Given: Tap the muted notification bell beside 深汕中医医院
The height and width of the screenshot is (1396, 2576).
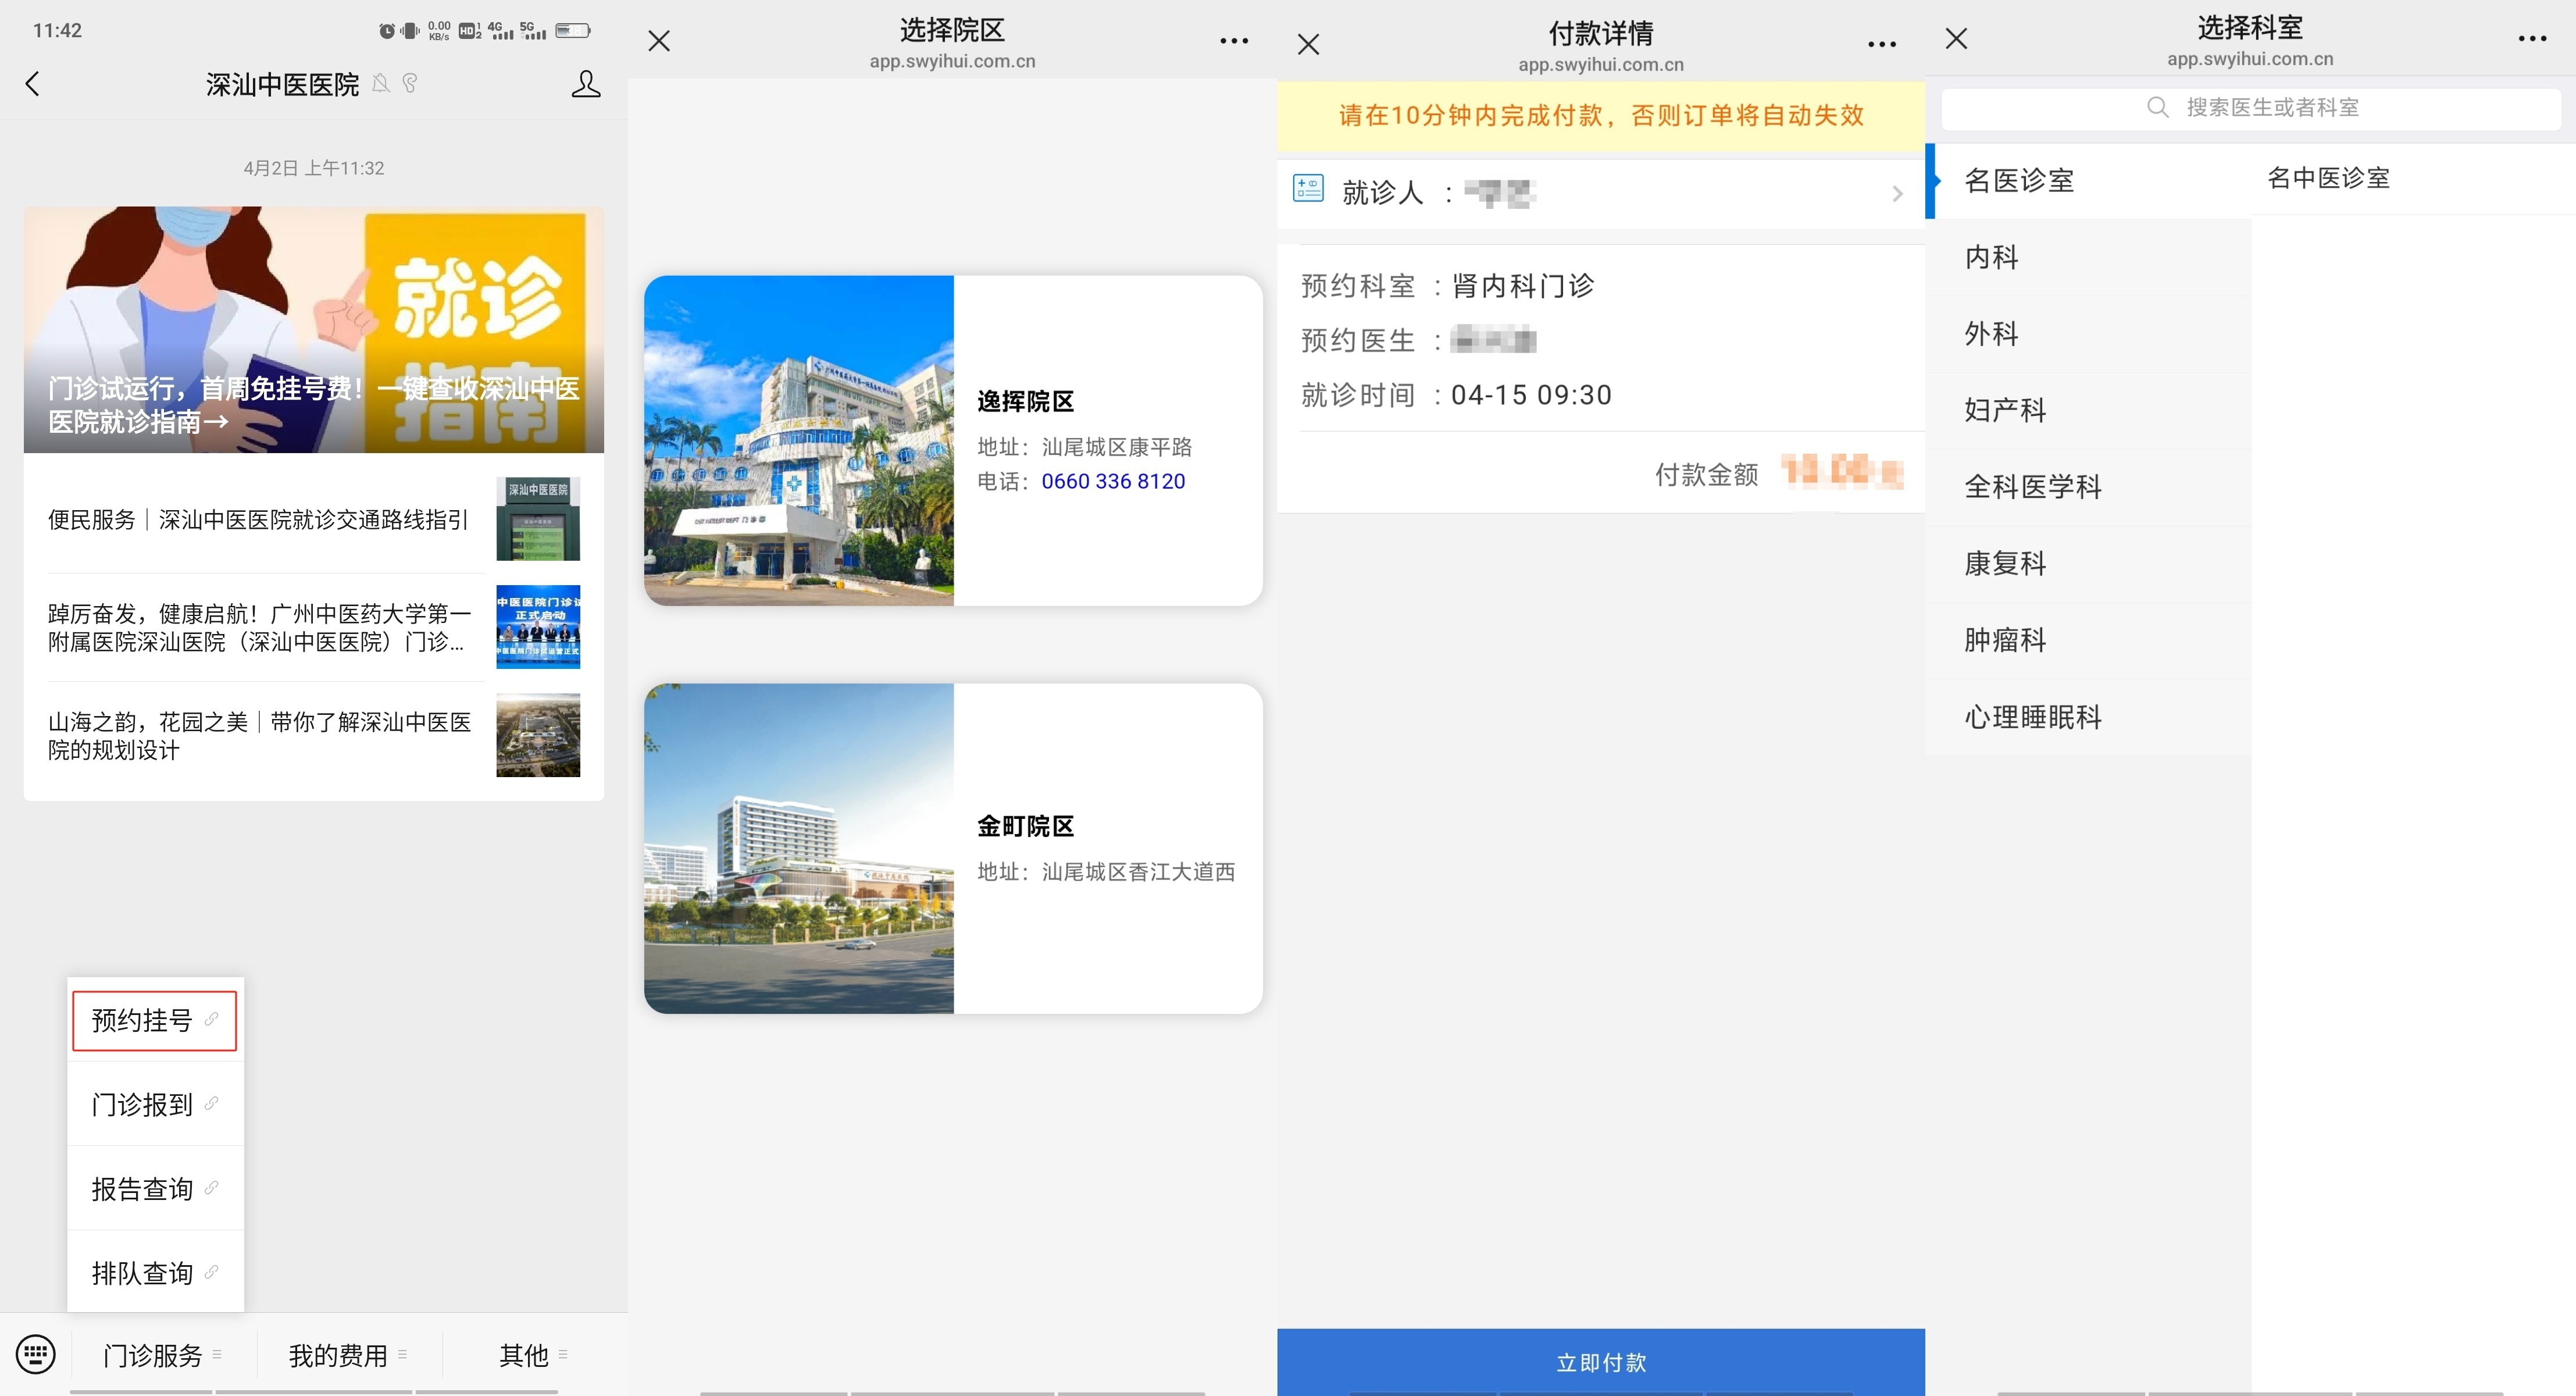Looking at the screenshot, I should 381,84.
